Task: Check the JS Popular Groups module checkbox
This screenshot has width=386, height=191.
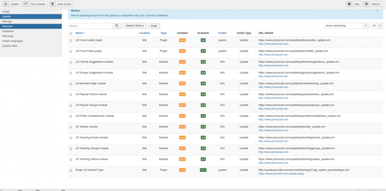Action: 70,105
